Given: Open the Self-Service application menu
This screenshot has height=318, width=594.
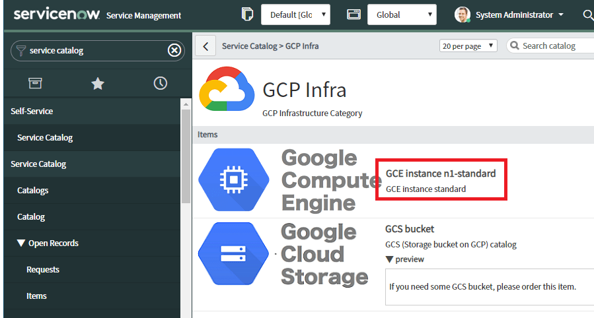Looking at the screenshot, I should click(92, 111).
